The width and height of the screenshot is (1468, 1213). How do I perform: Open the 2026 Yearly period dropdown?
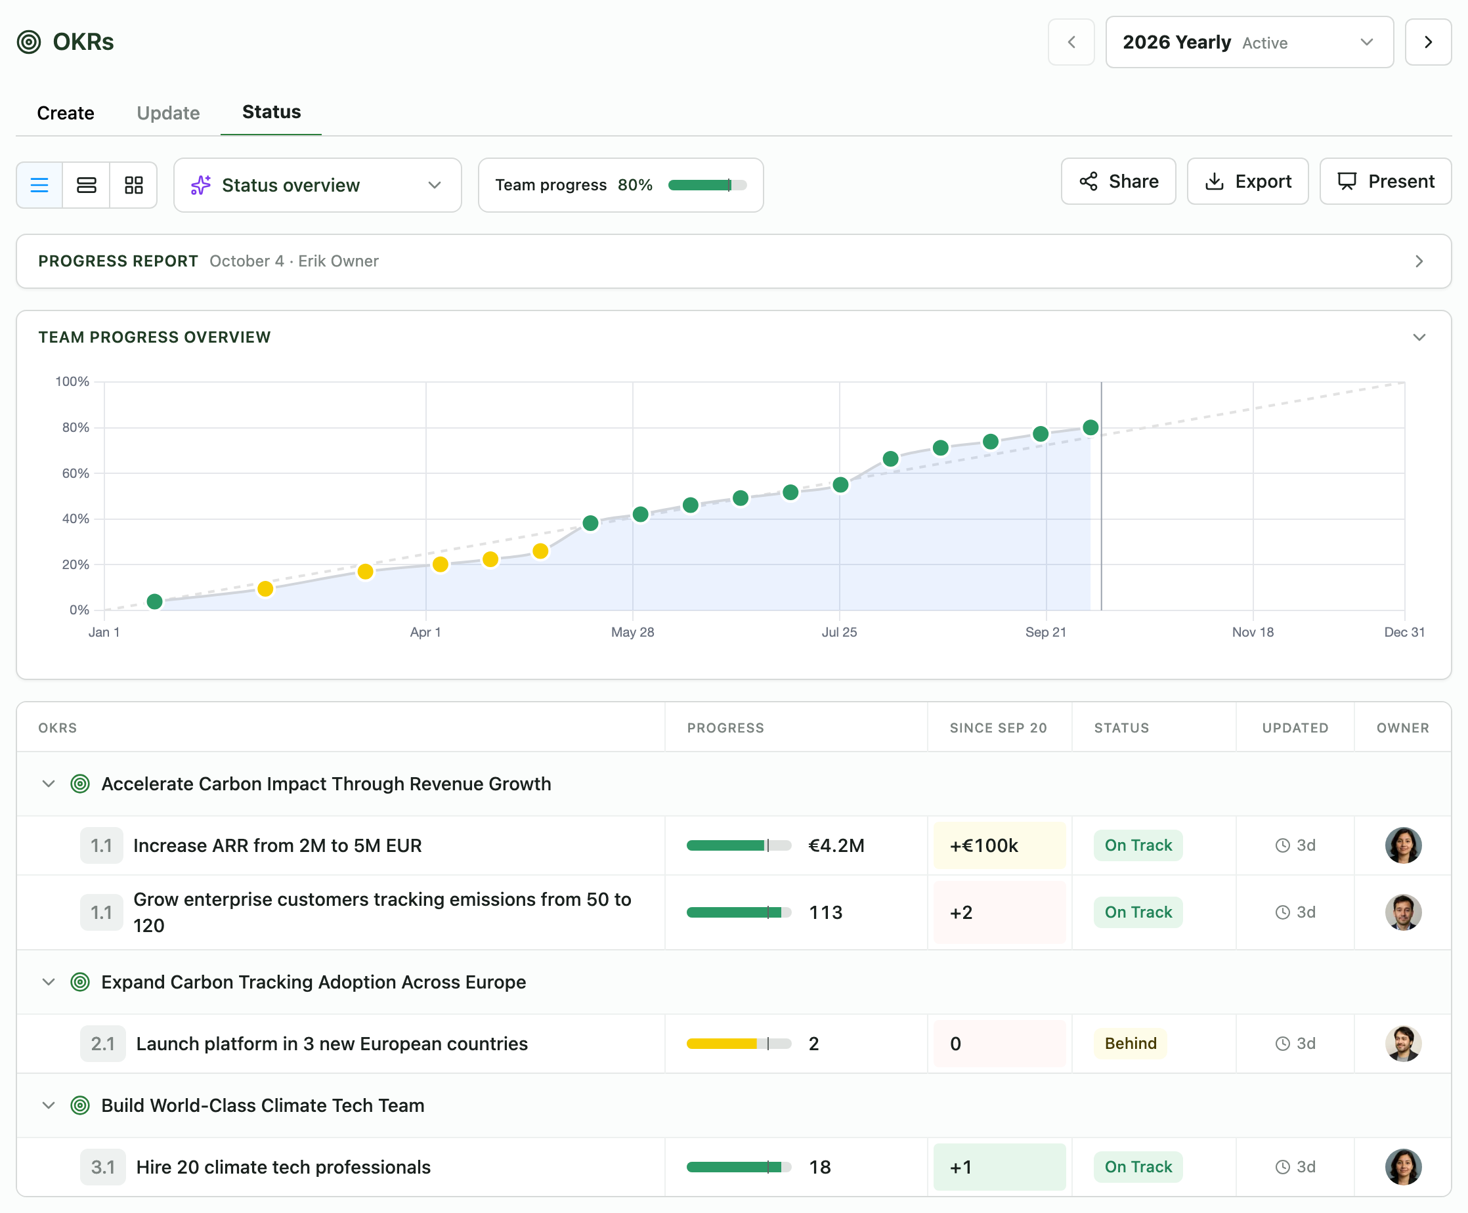coord(1249,42)
